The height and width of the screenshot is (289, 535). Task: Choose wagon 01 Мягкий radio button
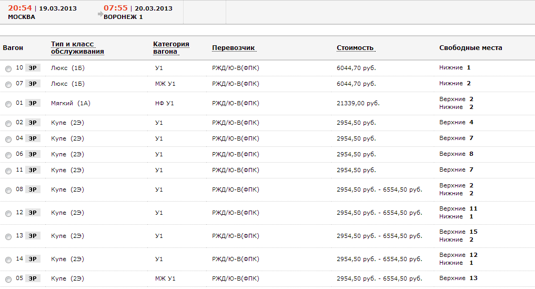[8, 104]
